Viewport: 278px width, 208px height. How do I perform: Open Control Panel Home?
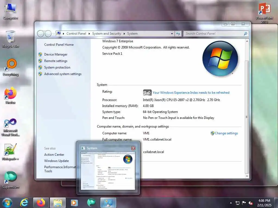[x=59, y=45]
